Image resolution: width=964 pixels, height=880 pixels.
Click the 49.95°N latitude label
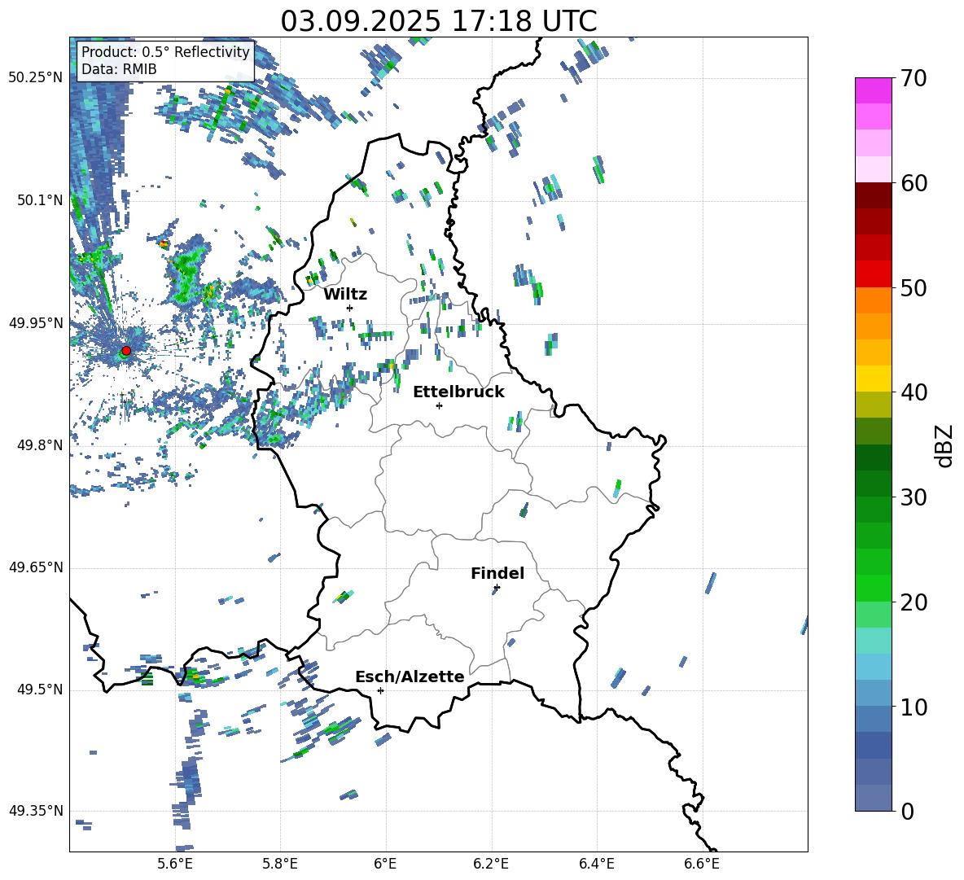[x=36, y=323]
